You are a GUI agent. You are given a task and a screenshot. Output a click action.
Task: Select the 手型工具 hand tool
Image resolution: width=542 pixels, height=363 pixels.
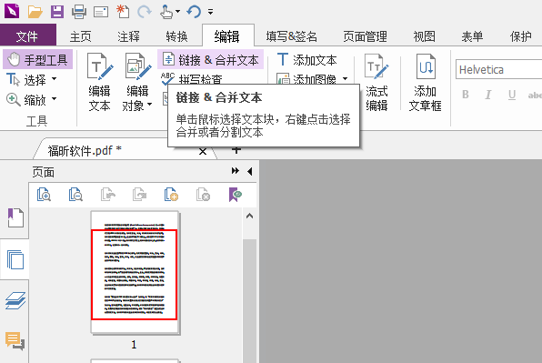[x=37, y=59]
